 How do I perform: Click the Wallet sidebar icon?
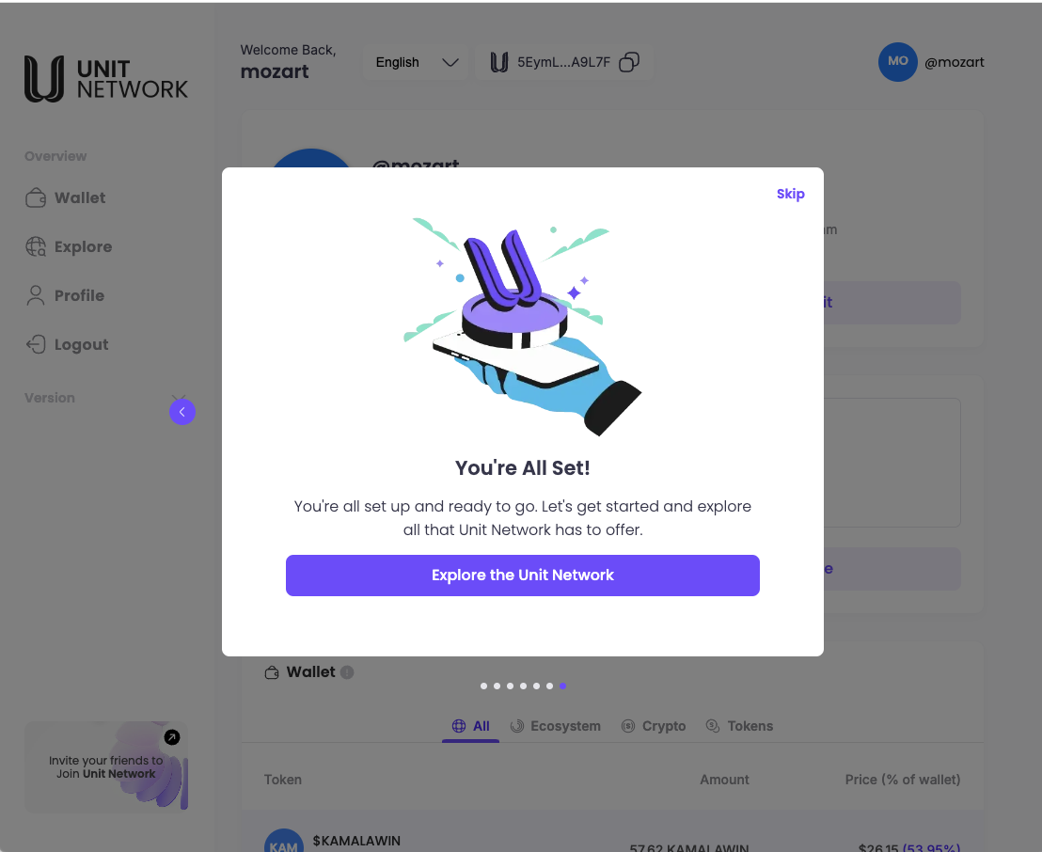(x=35, y=197)
